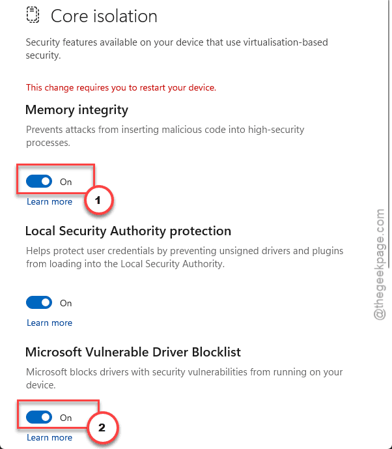This screenshot has height=449, width=392.
Task: Select the Local Security Authority protection heading
Action: (x=128, y=231)
